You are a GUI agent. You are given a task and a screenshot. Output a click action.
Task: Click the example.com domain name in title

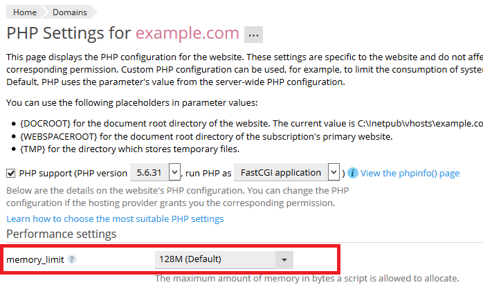(187, 33)
